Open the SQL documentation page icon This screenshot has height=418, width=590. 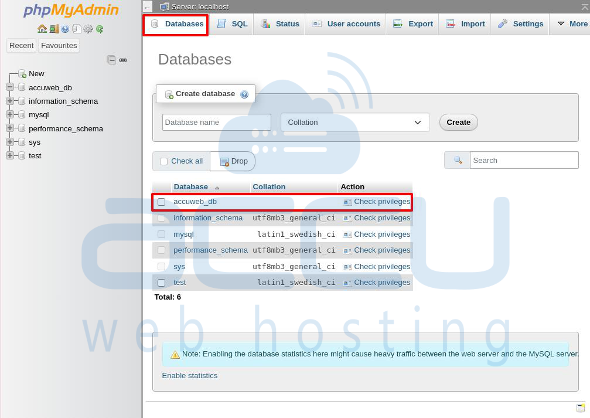tap(76, 29)
